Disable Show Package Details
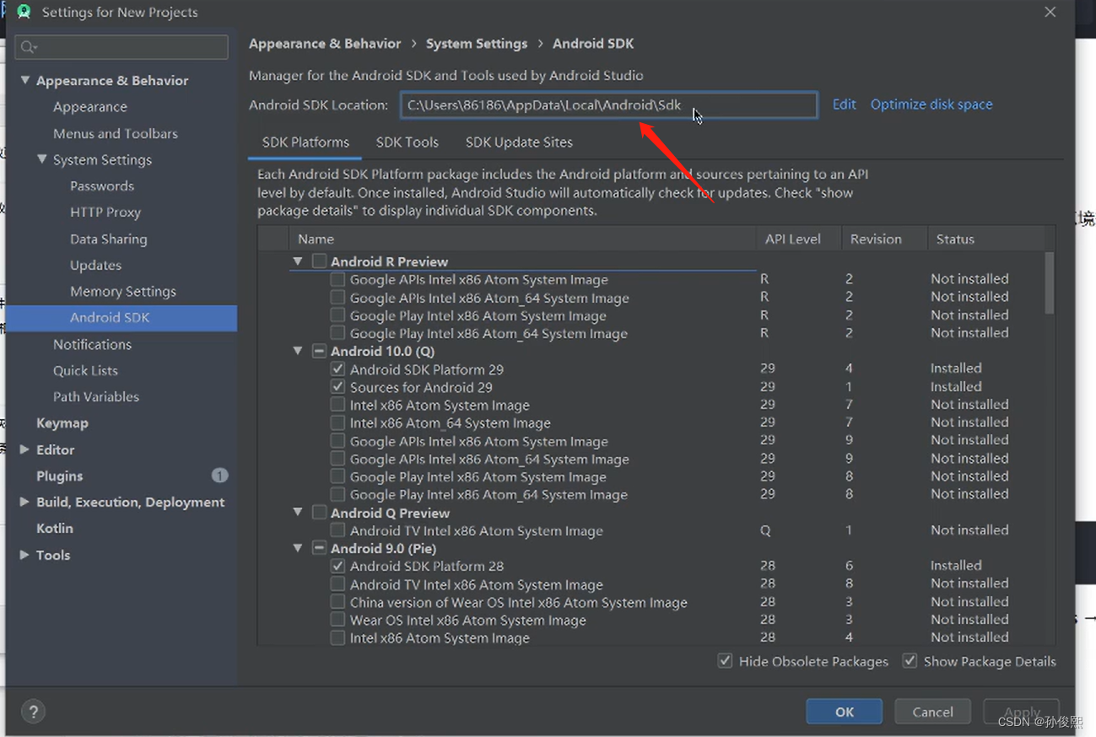The height and width of the screenshot is (737, 1096). point(910,661)
